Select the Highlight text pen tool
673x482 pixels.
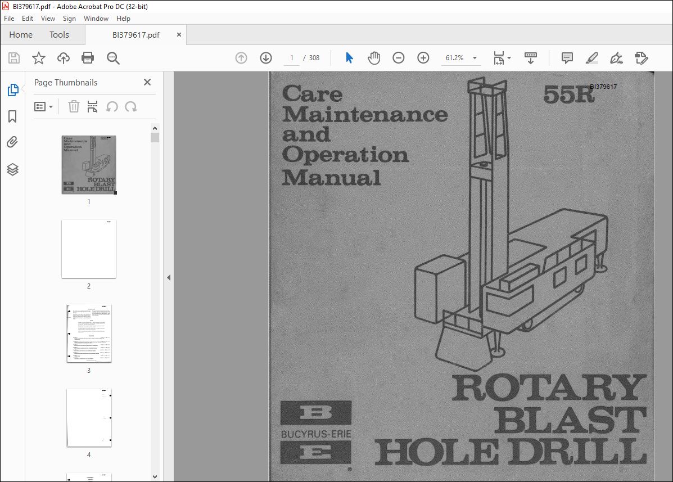tap(592, 58)
